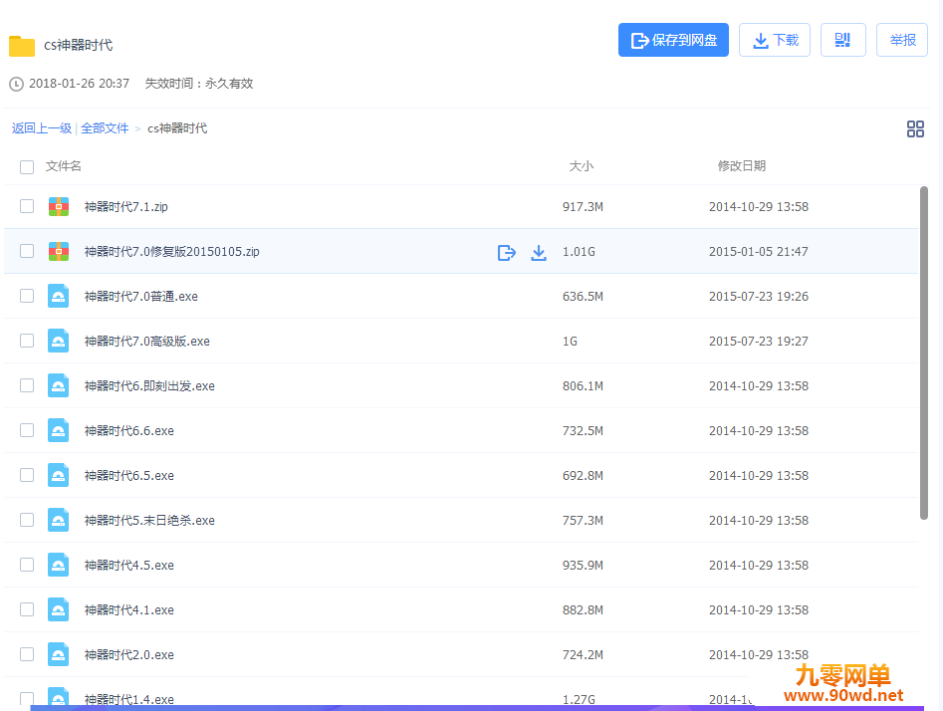The image size is (943, 711).
Task: Click the exe icon of 神器时代5.末日绝杀.exe
Action: pyautogui.click(x=59, y=520)
